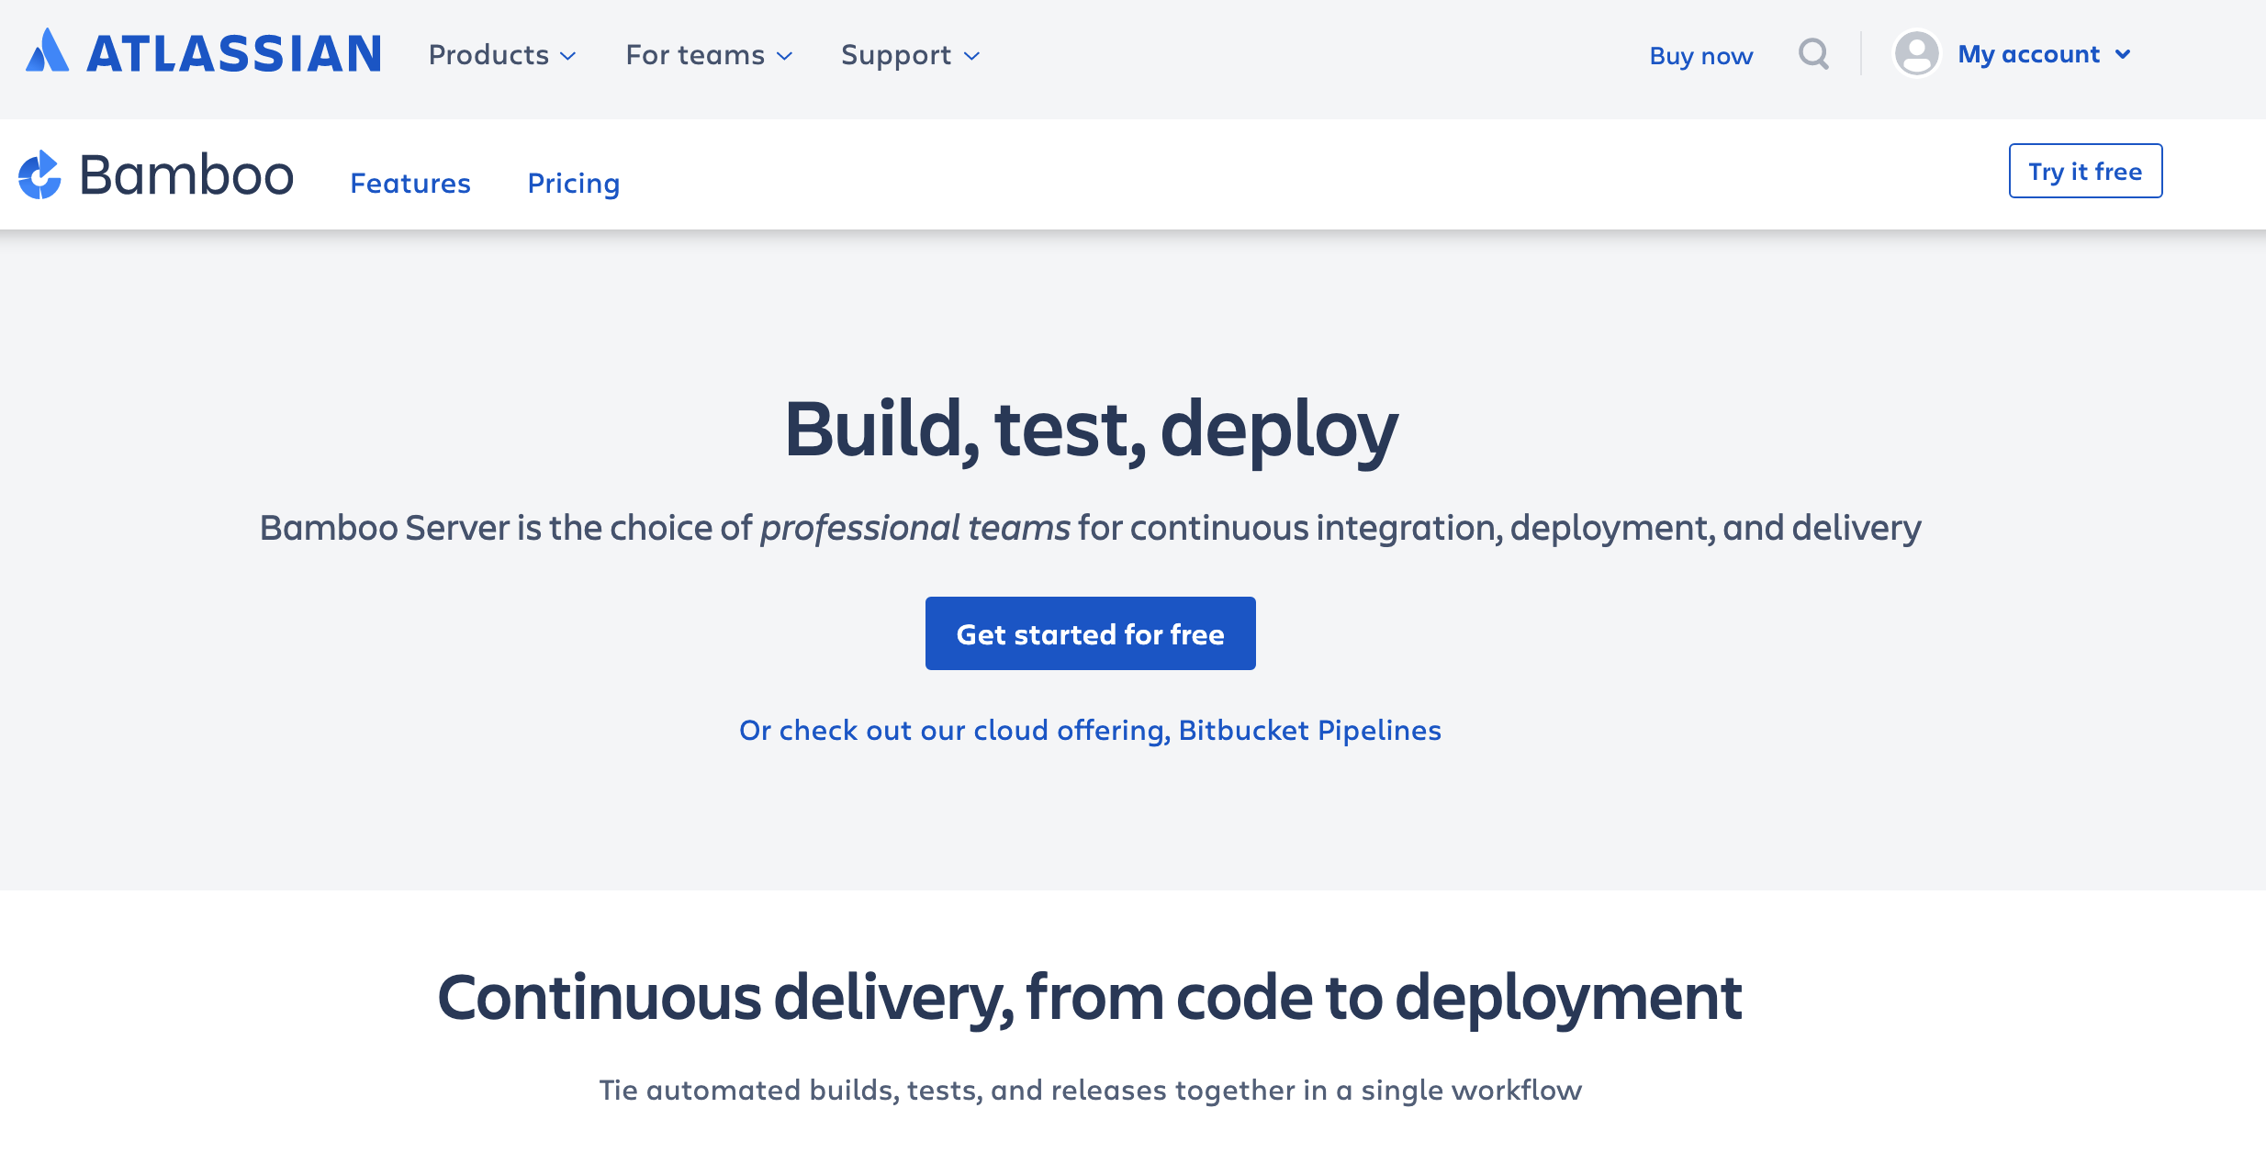This screenshot has width=2266, height=1175.
Task: Click the Products chevron arrow
Action: click(568, 56)
